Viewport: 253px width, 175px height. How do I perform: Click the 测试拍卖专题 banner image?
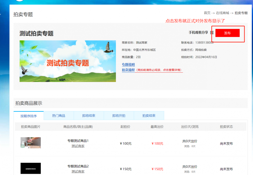[x=67, y=61]
